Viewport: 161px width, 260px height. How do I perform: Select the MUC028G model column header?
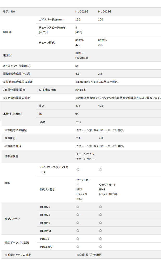[105, 12]
